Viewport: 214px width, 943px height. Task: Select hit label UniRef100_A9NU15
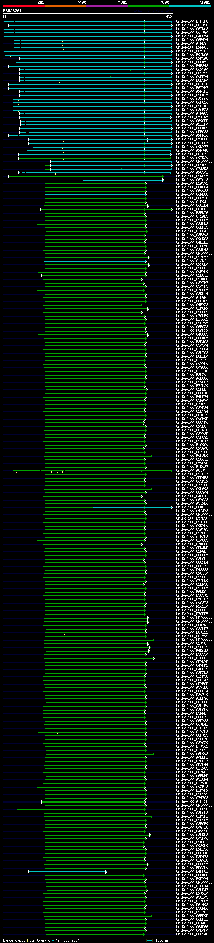click(192, 176)
